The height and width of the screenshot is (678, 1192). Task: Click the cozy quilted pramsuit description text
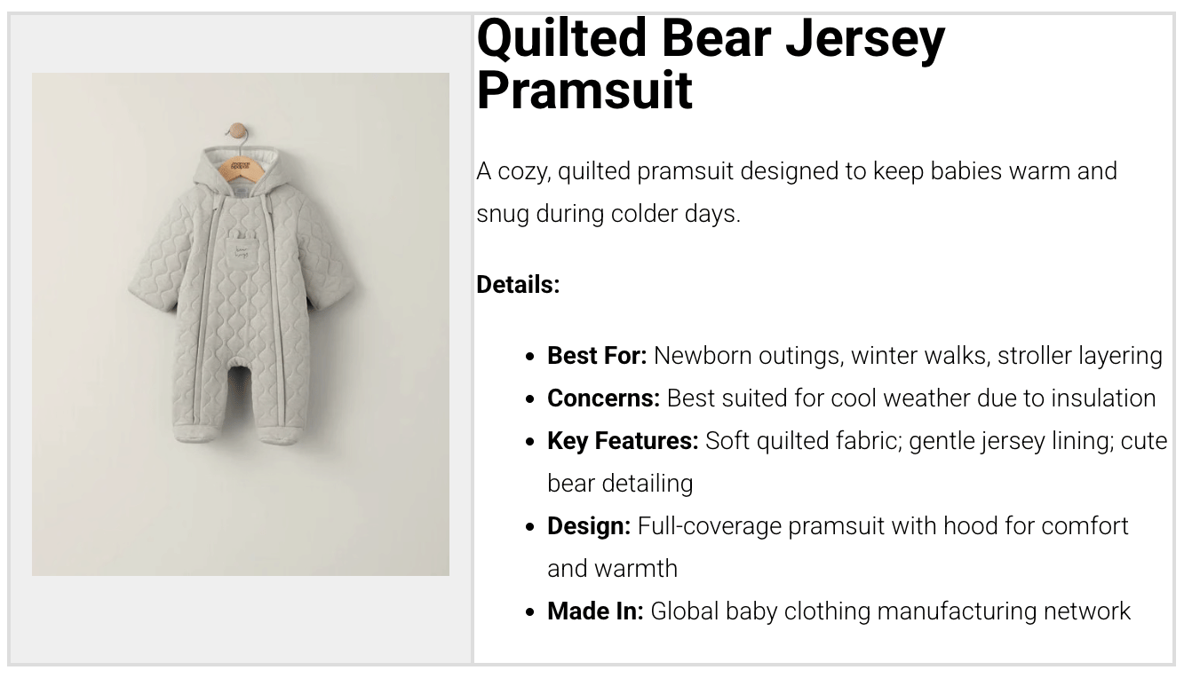796,192
